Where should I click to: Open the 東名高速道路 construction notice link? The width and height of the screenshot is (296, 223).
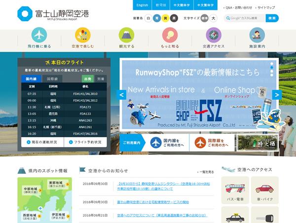click(162, 215)
